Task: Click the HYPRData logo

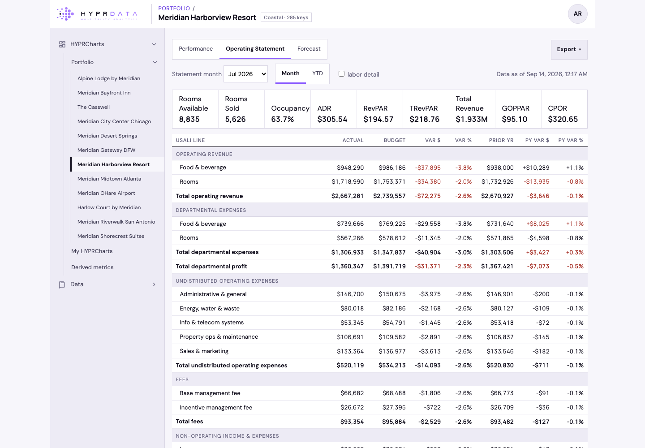Action: point(98,14)
